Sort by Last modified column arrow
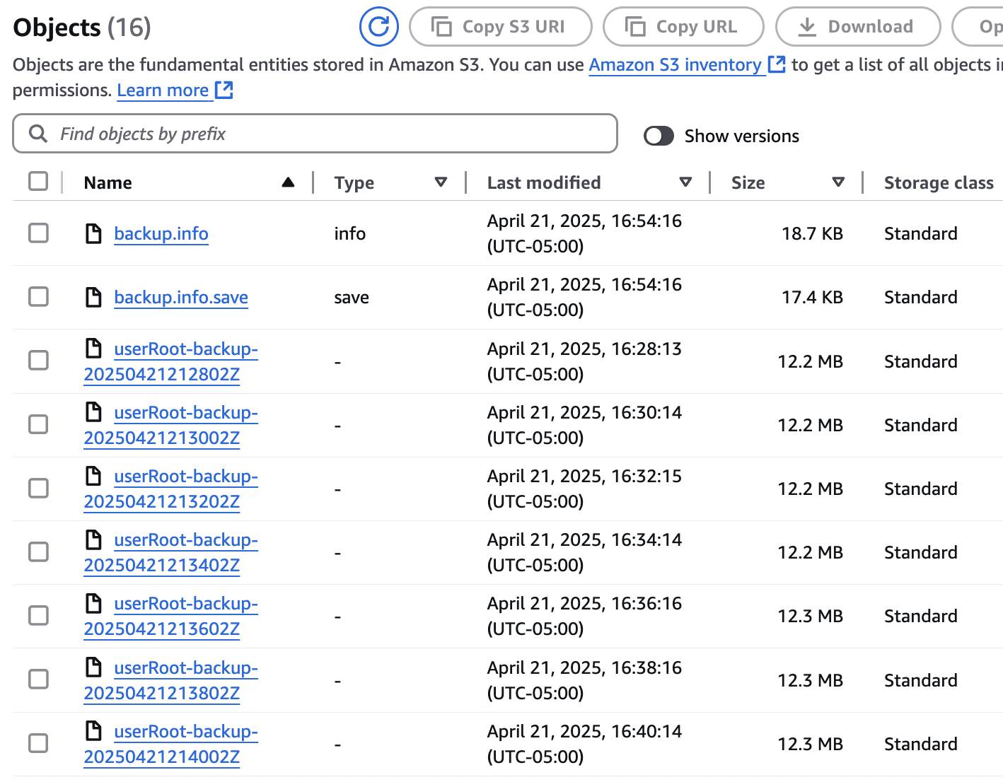 point(685,182)
